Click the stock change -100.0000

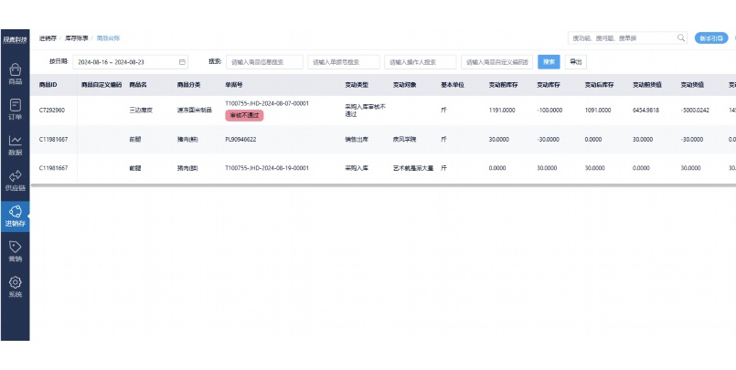click(x=549, y=111)
